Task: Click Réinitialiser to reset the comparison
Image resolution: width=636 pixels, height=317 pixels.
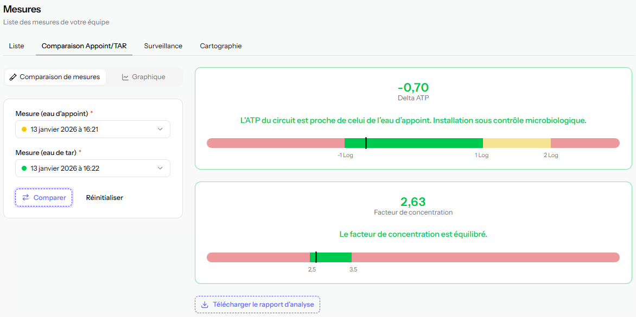Action: pyautogui.click(x=104, y=198)
